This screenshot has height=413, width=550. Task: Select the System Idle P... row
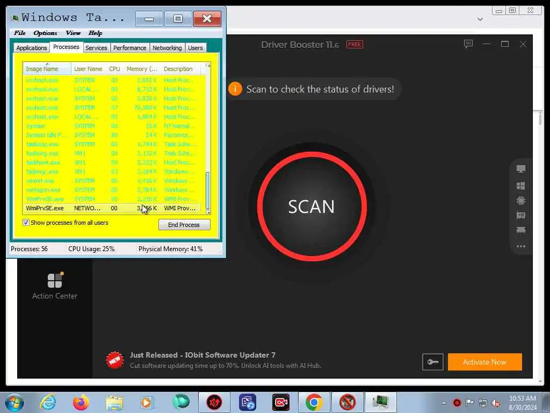(x=112, y=135)
